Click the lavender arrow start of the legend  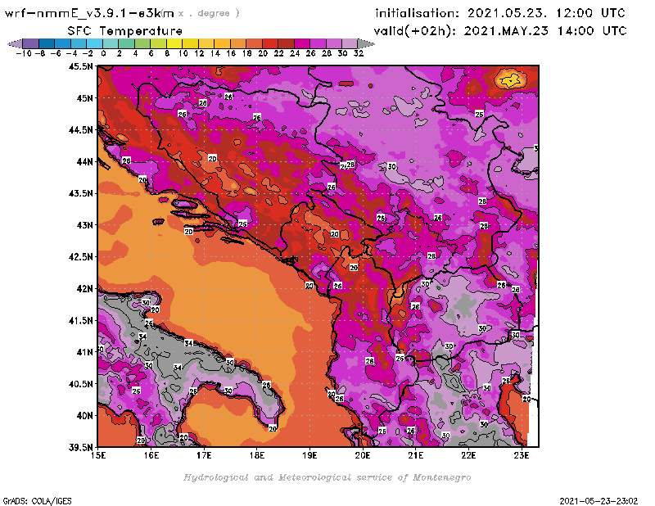click(x=15, y=43)
